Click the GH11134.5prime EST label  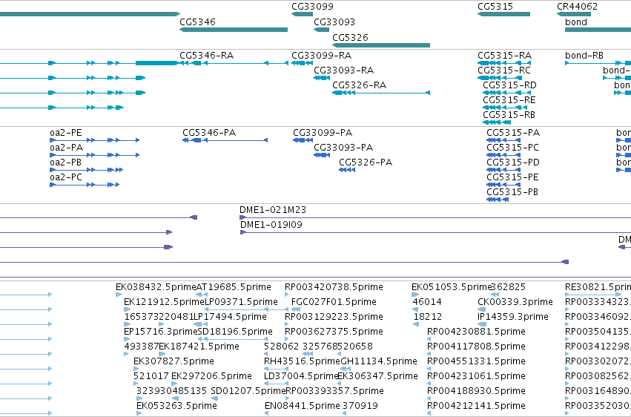(379, 361)
